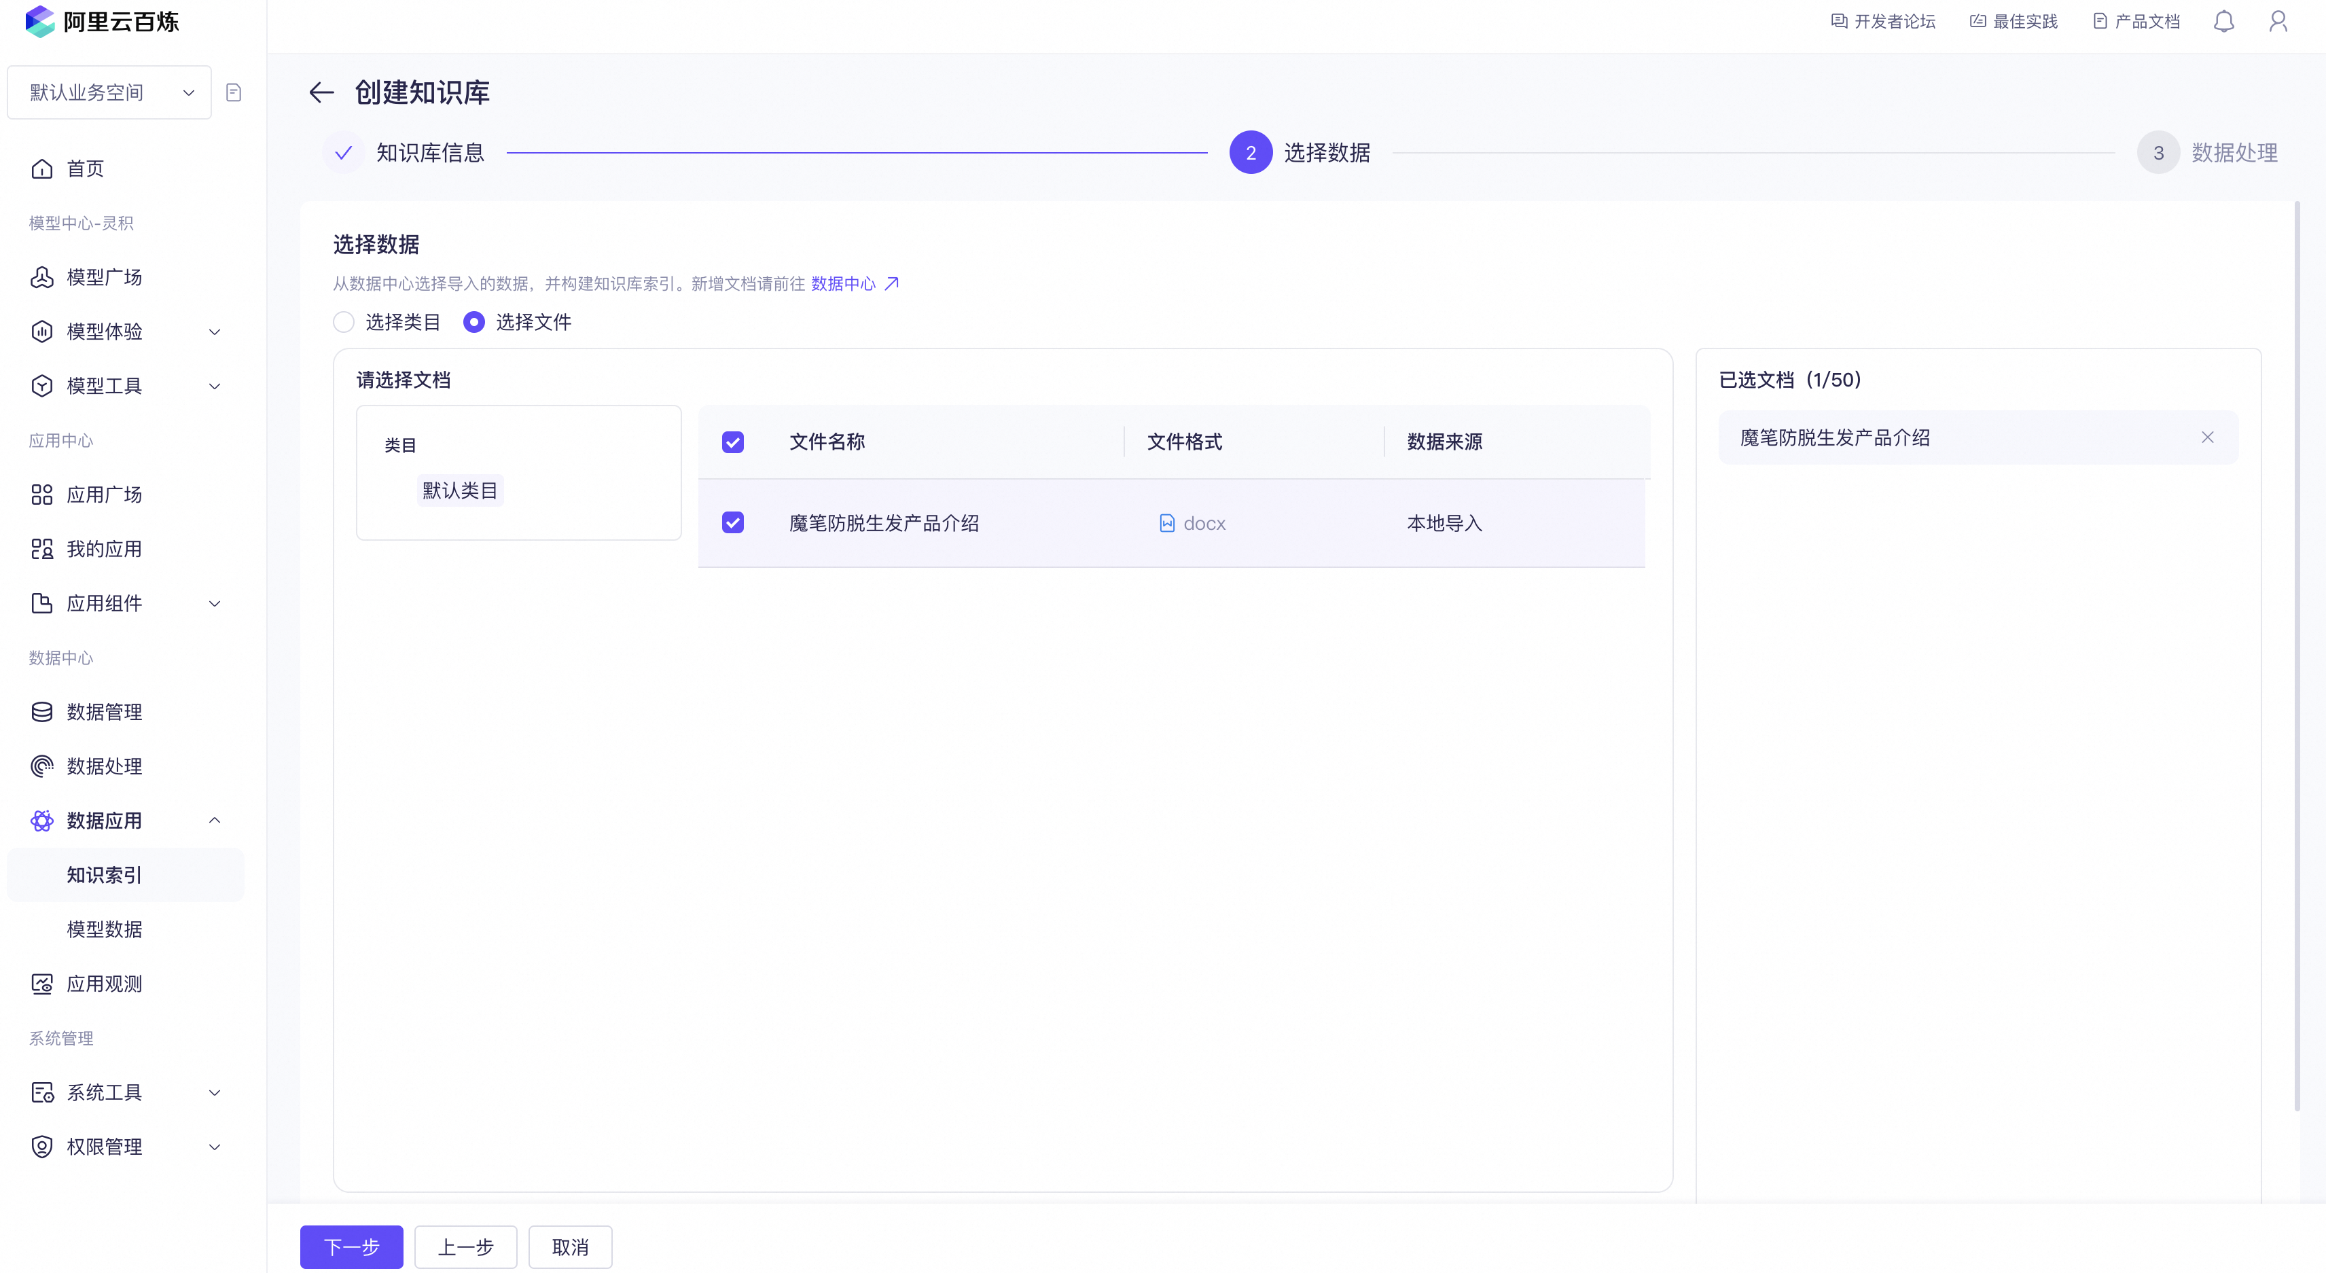
Task: Click the 权限管理 shield icon
Action: [41, 1147]
